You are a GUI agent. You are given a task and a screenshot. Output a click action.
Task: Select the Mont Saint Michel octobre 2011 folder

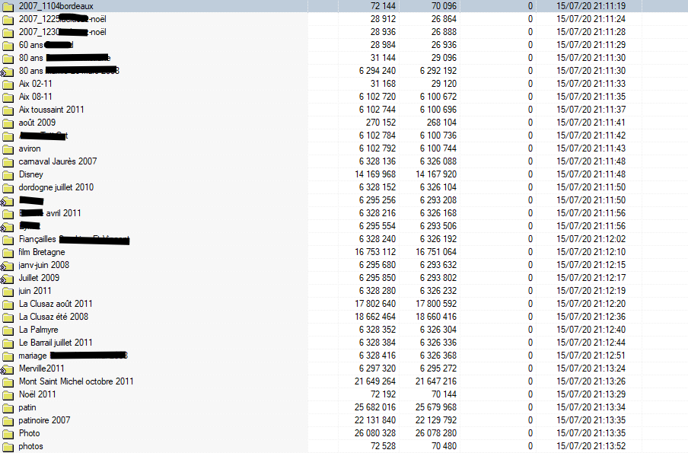76,381
